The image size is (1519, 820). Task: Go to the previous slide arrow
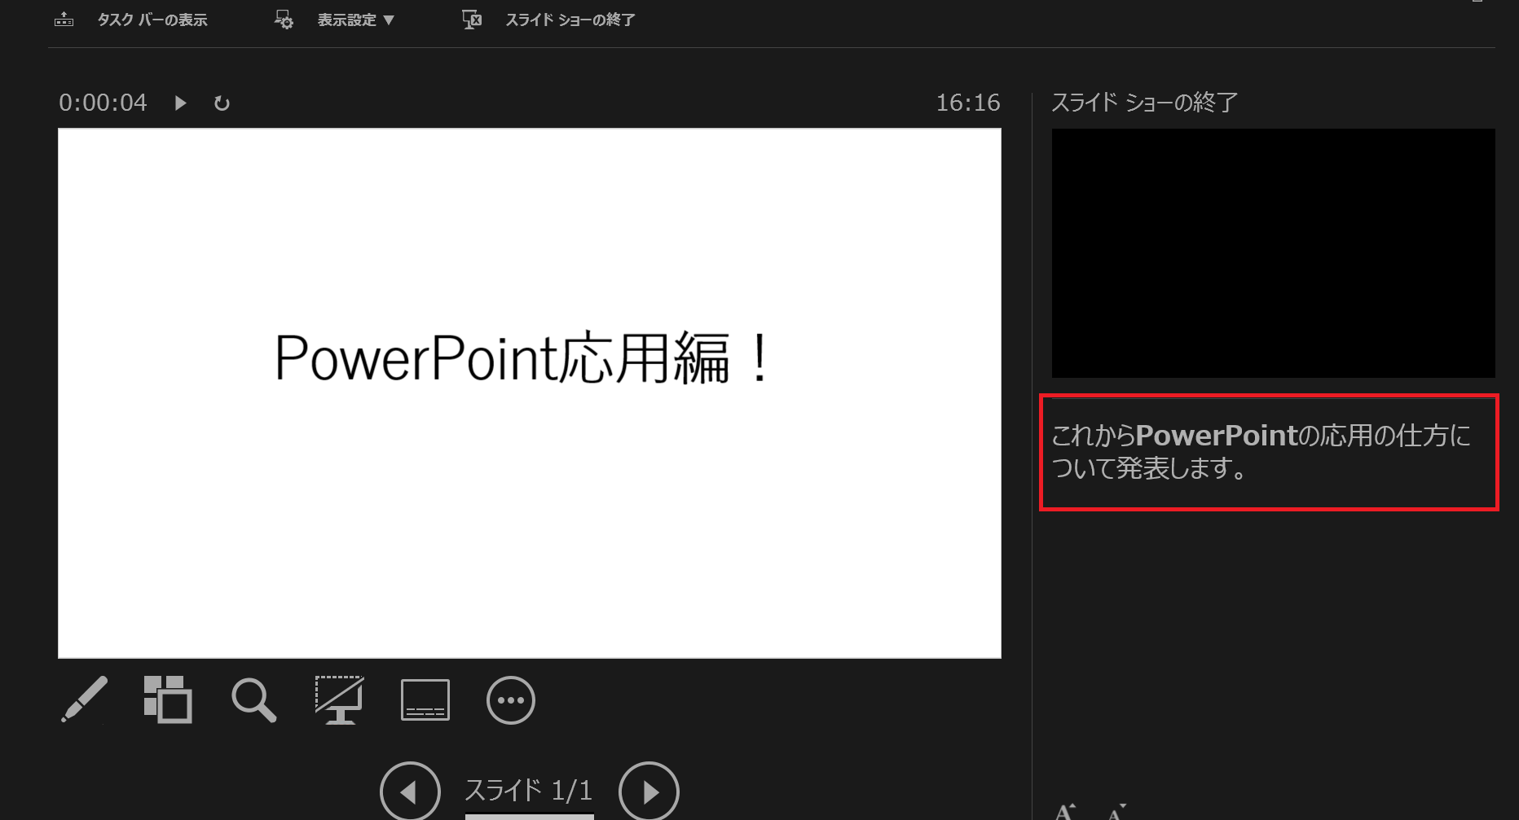click(x=410, y=791)
